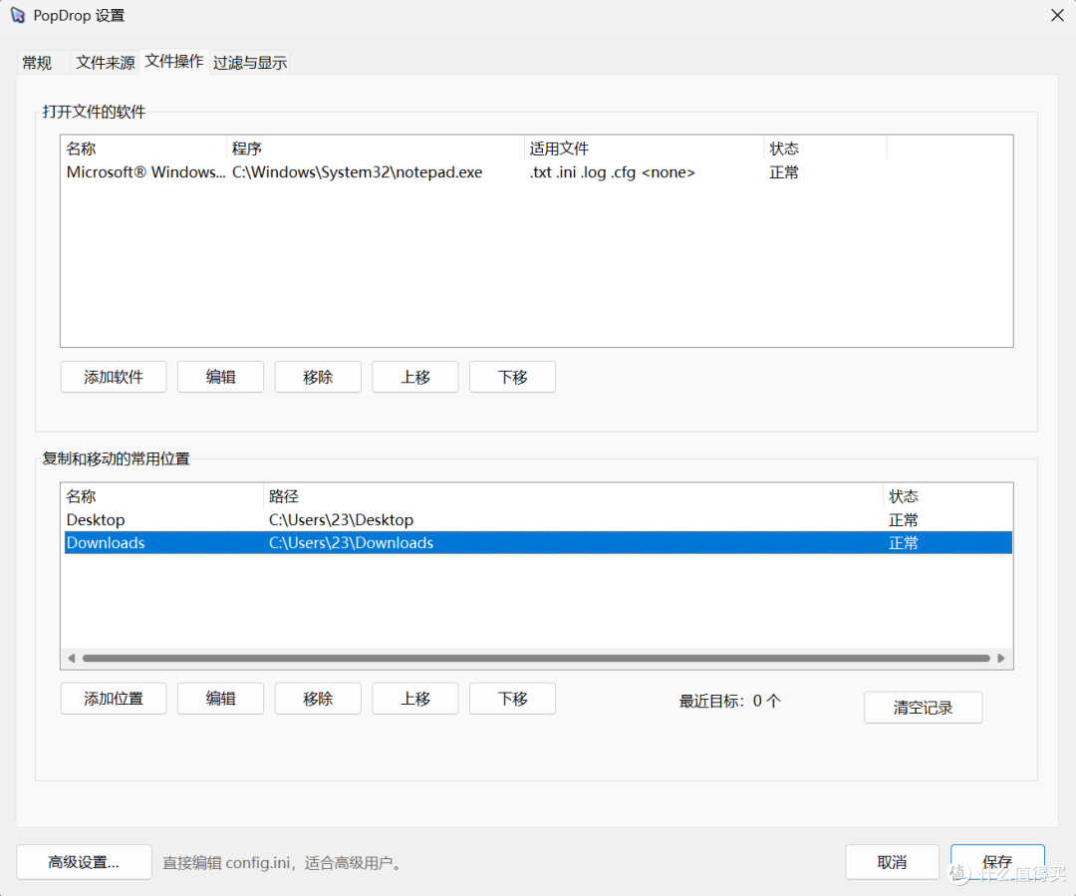Viewport: 1076px width, 896px height.
Task: Click 下移 under the software list
Action: [x=513, y=377]
